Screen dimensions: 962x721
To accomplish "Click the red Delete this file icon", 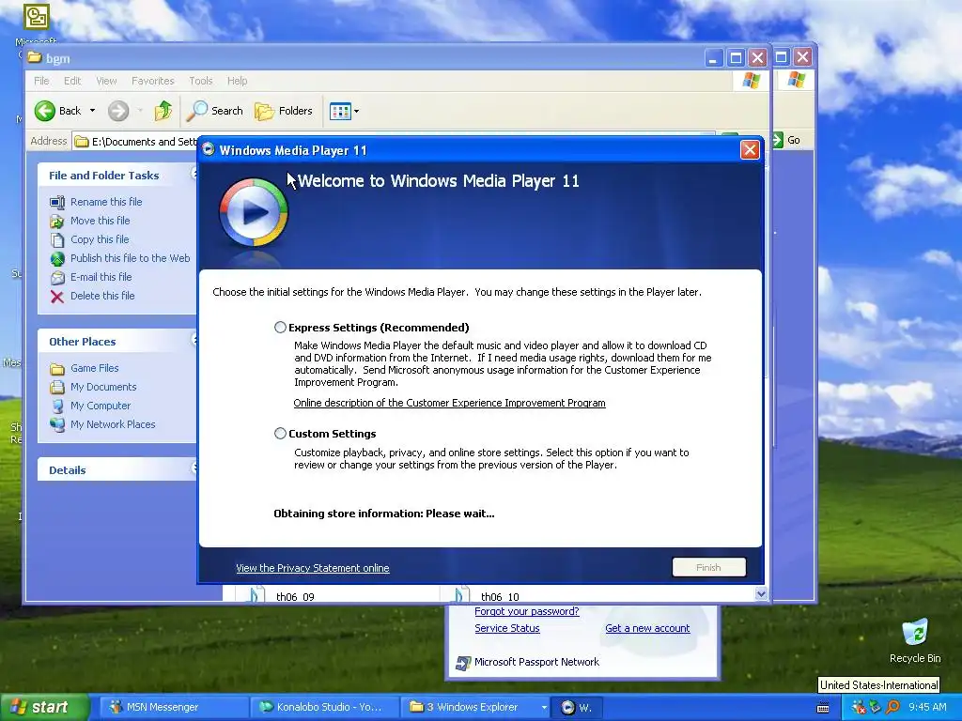I will click(57, 297).
